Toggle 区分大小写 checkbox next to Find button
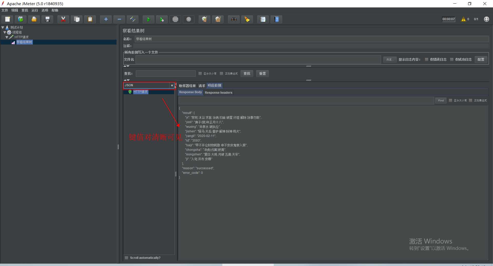Viewport: 493px width, 266px height. tap(450, 100)
